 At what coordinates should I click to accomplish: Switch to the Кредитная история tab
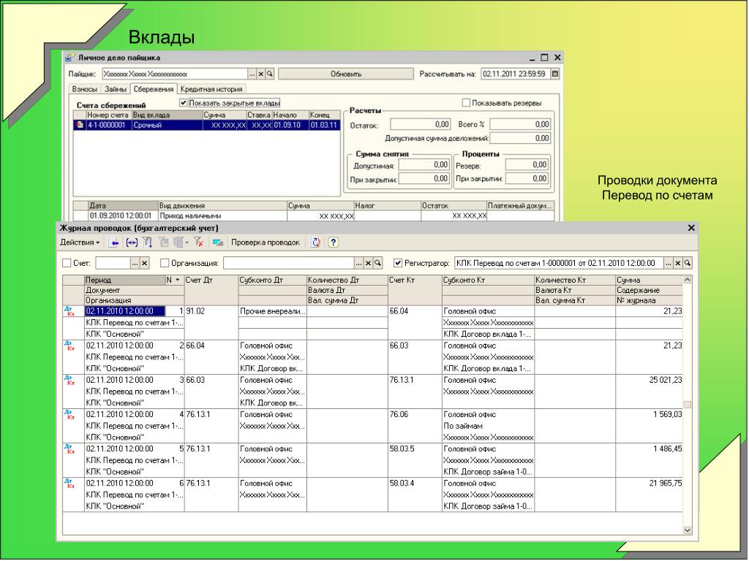click(211, 89)
